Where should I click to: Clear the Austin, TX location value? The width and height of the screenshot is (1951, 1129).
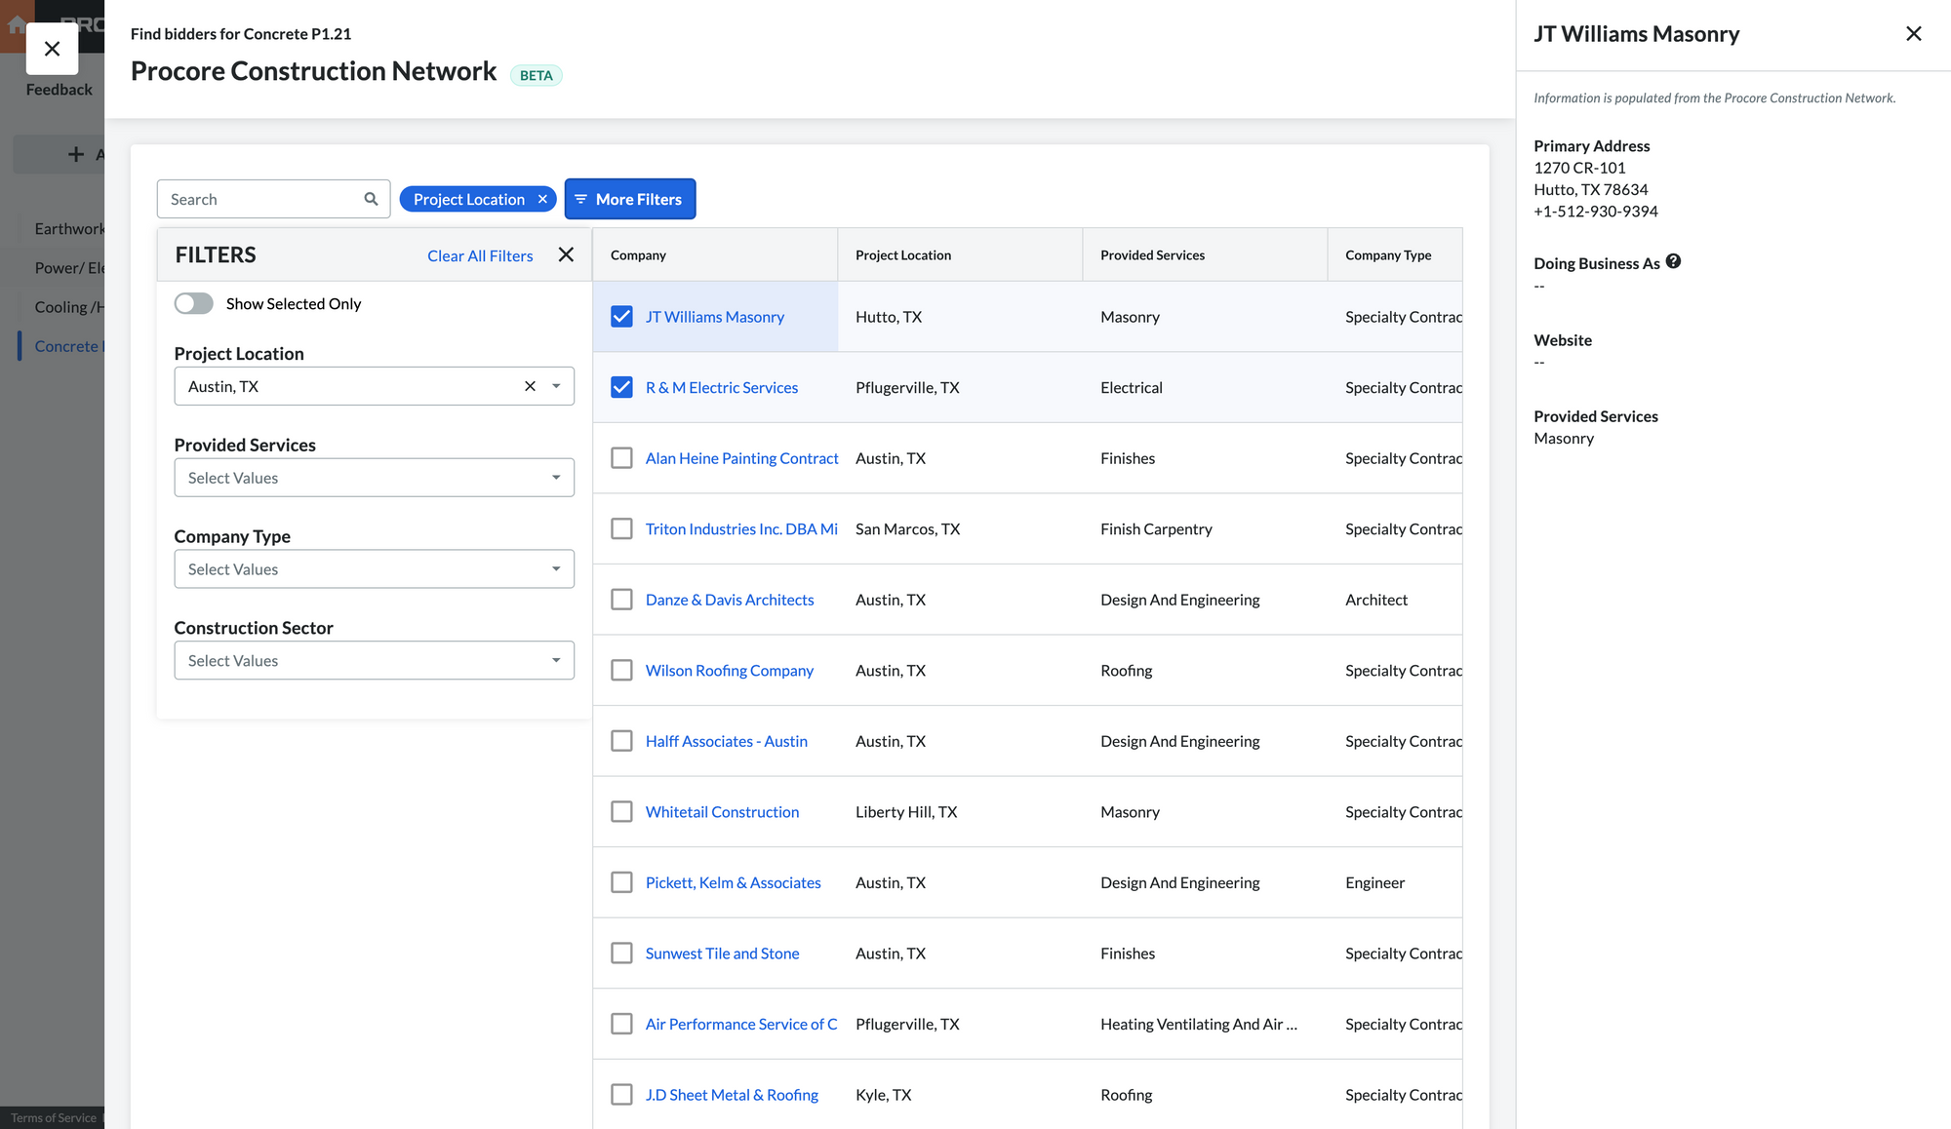coord(530,386)
